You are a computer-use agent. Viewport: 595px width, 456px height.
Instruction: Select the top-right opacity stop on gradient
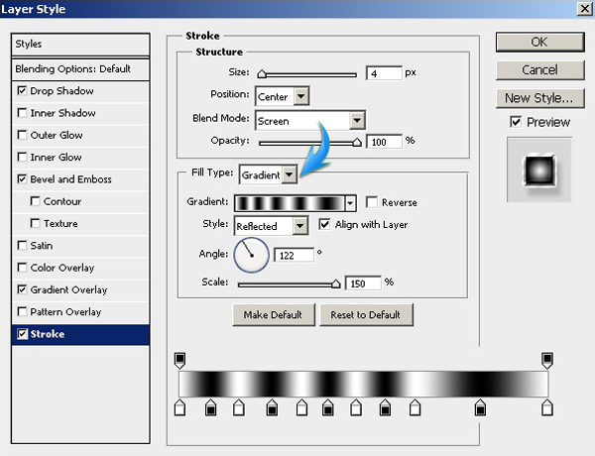point(546,359)
